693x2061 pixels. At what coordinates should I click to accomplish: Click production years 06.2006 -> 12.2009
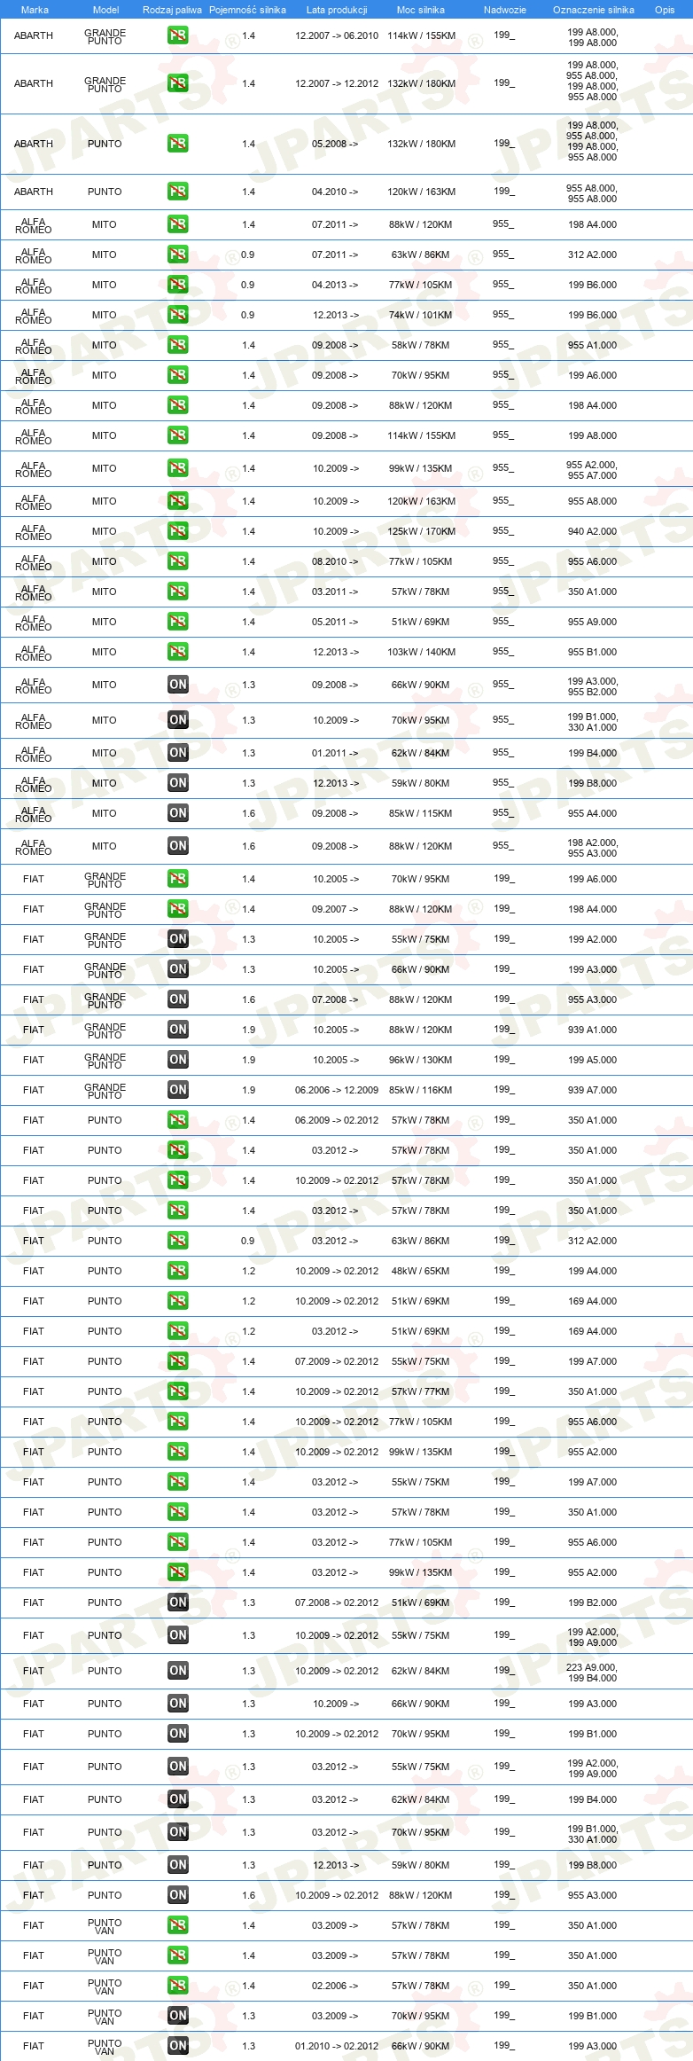[337, 1090]
